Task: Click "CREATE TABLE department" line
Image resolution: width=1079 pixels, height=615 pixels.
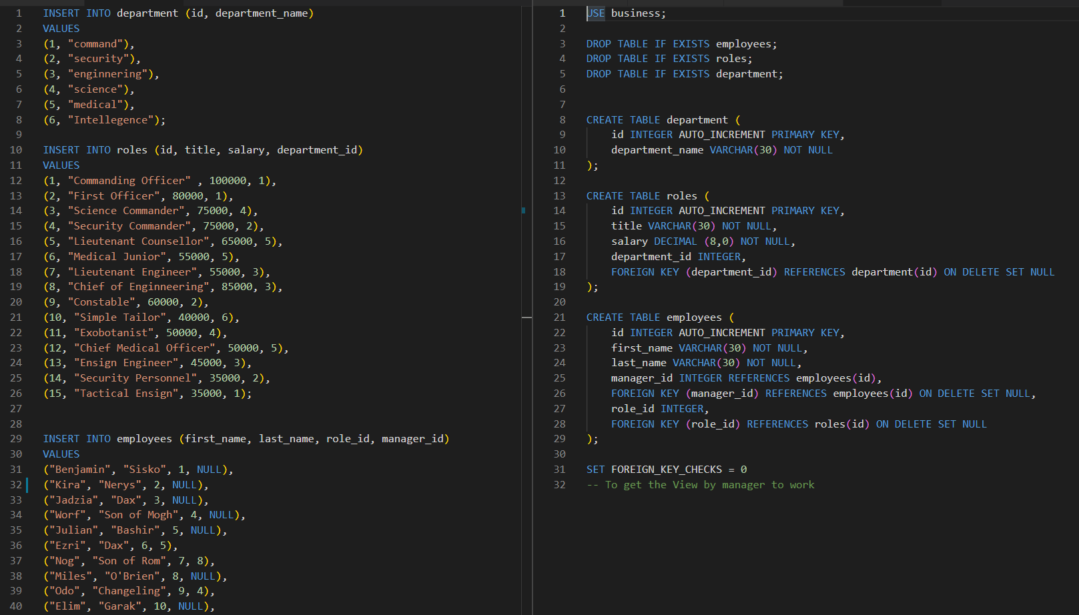Action: (x=663, y=120)
